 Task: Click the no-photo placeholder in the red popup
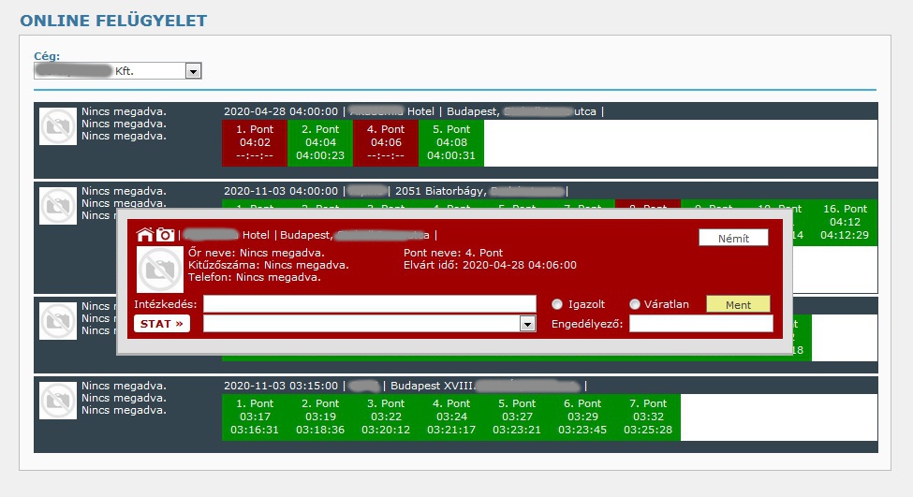coord(160,270)
